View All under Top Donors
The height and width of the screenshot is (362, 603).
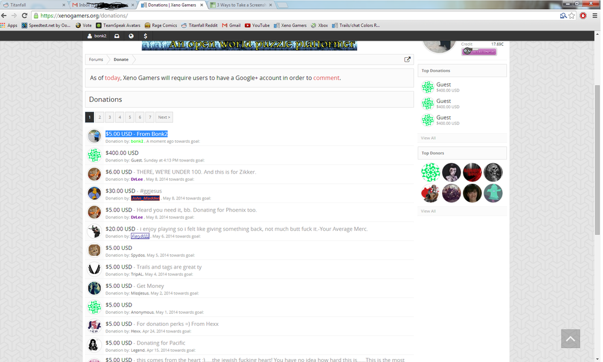click(428, 211)
